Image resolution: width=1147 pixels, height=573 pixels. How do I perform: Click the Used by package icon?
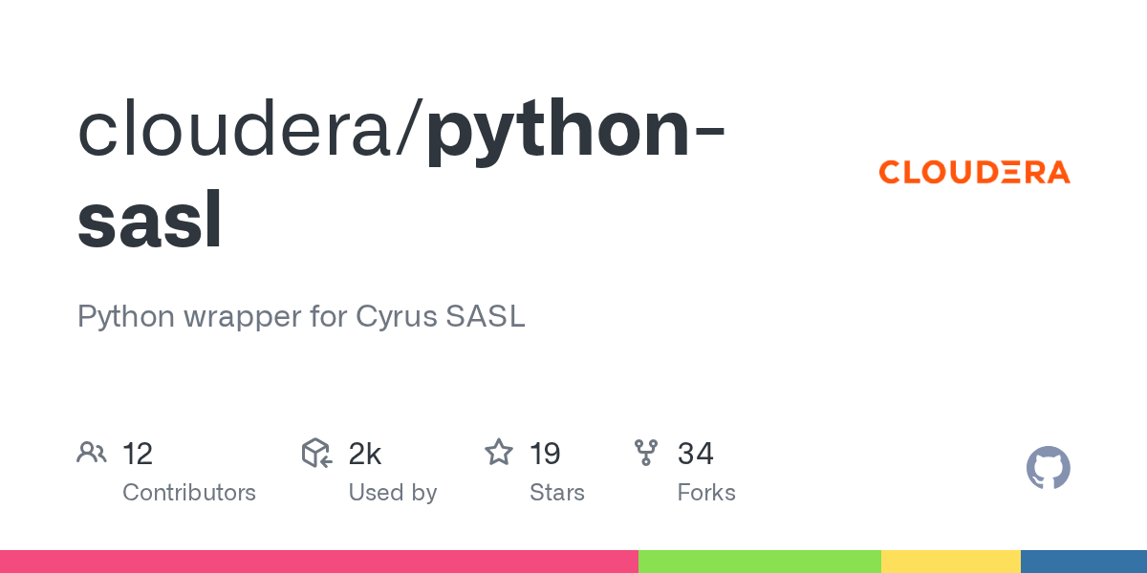pos(316,453)
